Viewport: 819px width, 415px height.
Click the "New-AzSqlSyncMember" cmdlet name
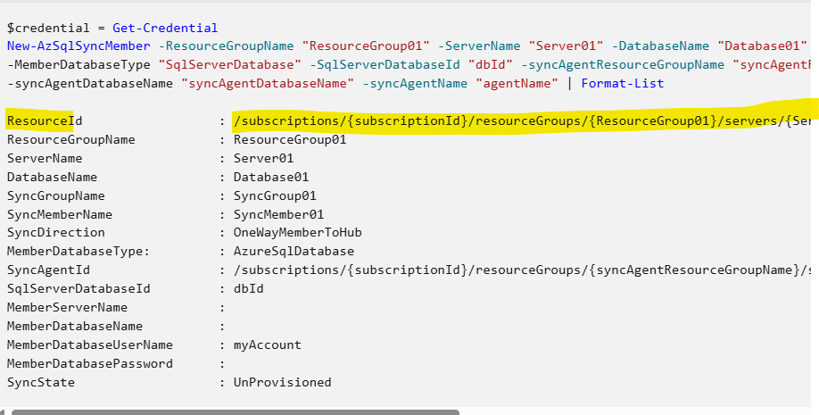click(79, 46)
